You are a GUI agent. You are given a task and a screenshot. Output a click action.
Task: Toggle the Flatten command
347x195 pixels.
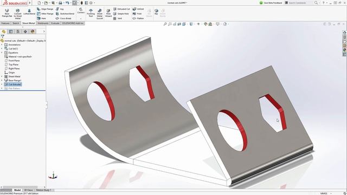[x=138, y=18]
